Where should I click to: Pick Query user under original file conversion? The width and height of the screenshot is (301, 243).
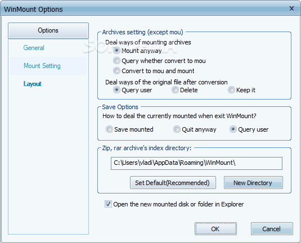tap(116, 90)
